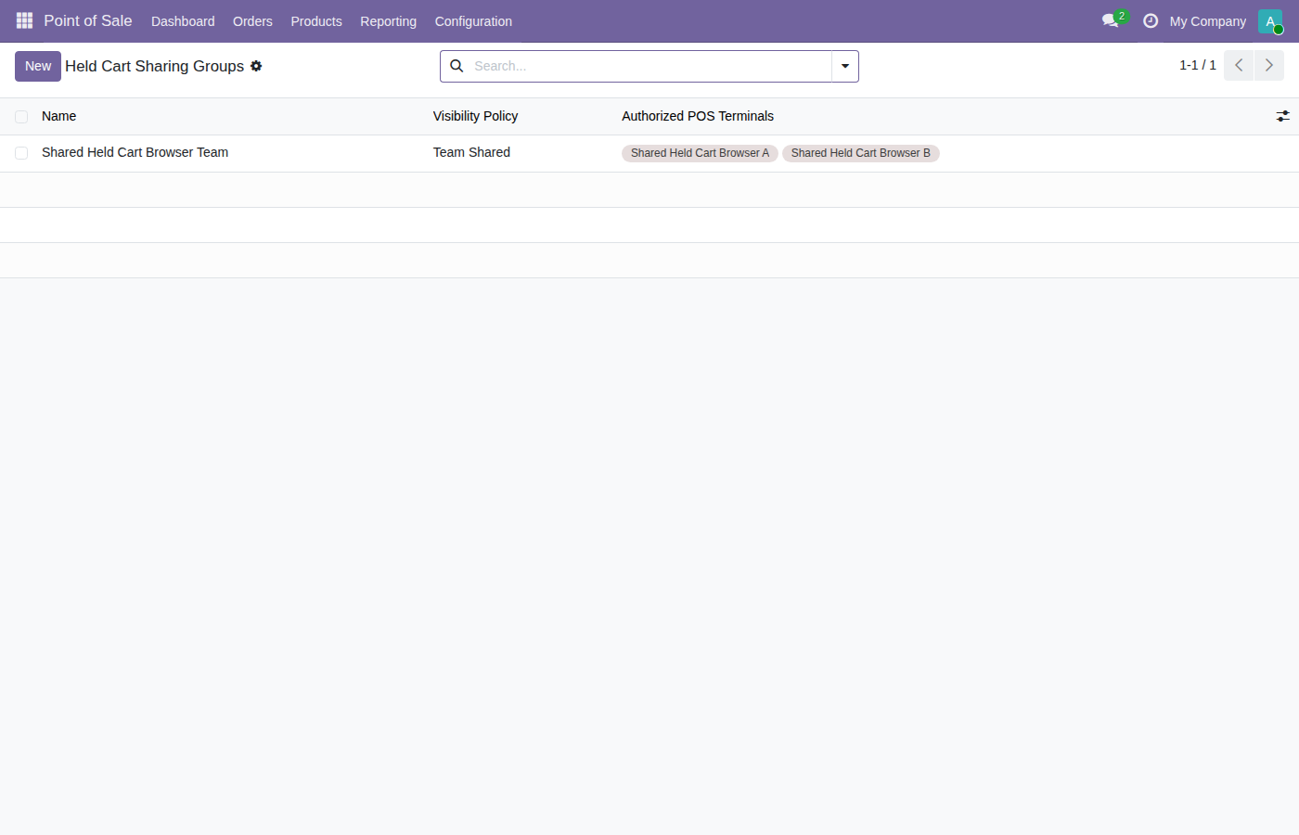Click the gear actions icon beside the title
The width and height of the screenshot is (1299, 835).
point(256,66)
